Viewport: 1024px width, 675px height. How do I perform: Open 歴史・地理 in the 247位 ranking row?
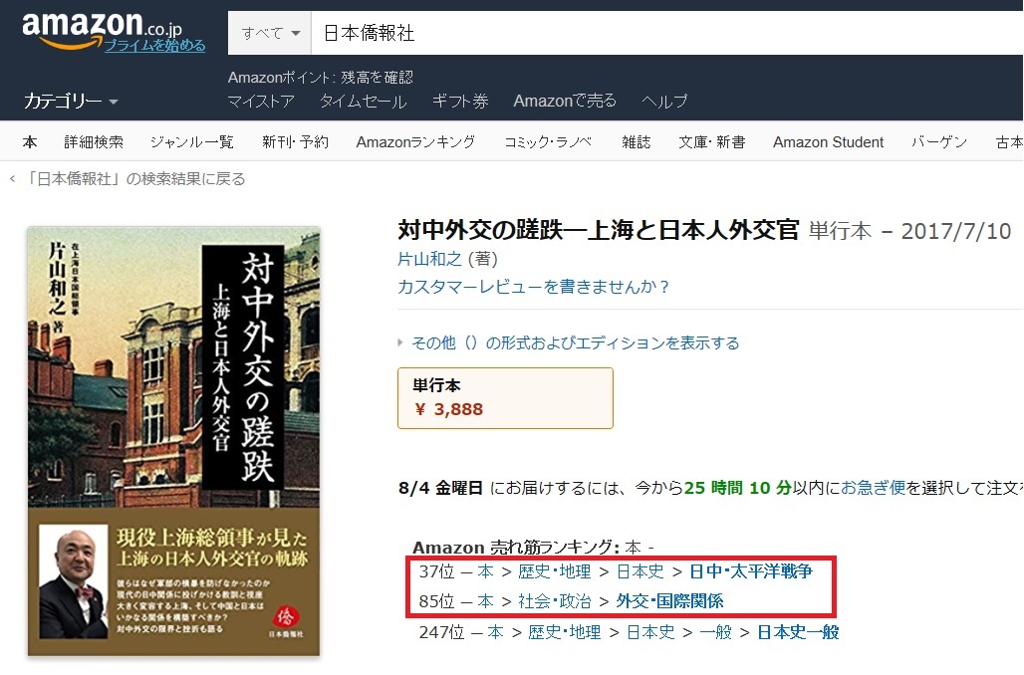[x=565, y=632]
